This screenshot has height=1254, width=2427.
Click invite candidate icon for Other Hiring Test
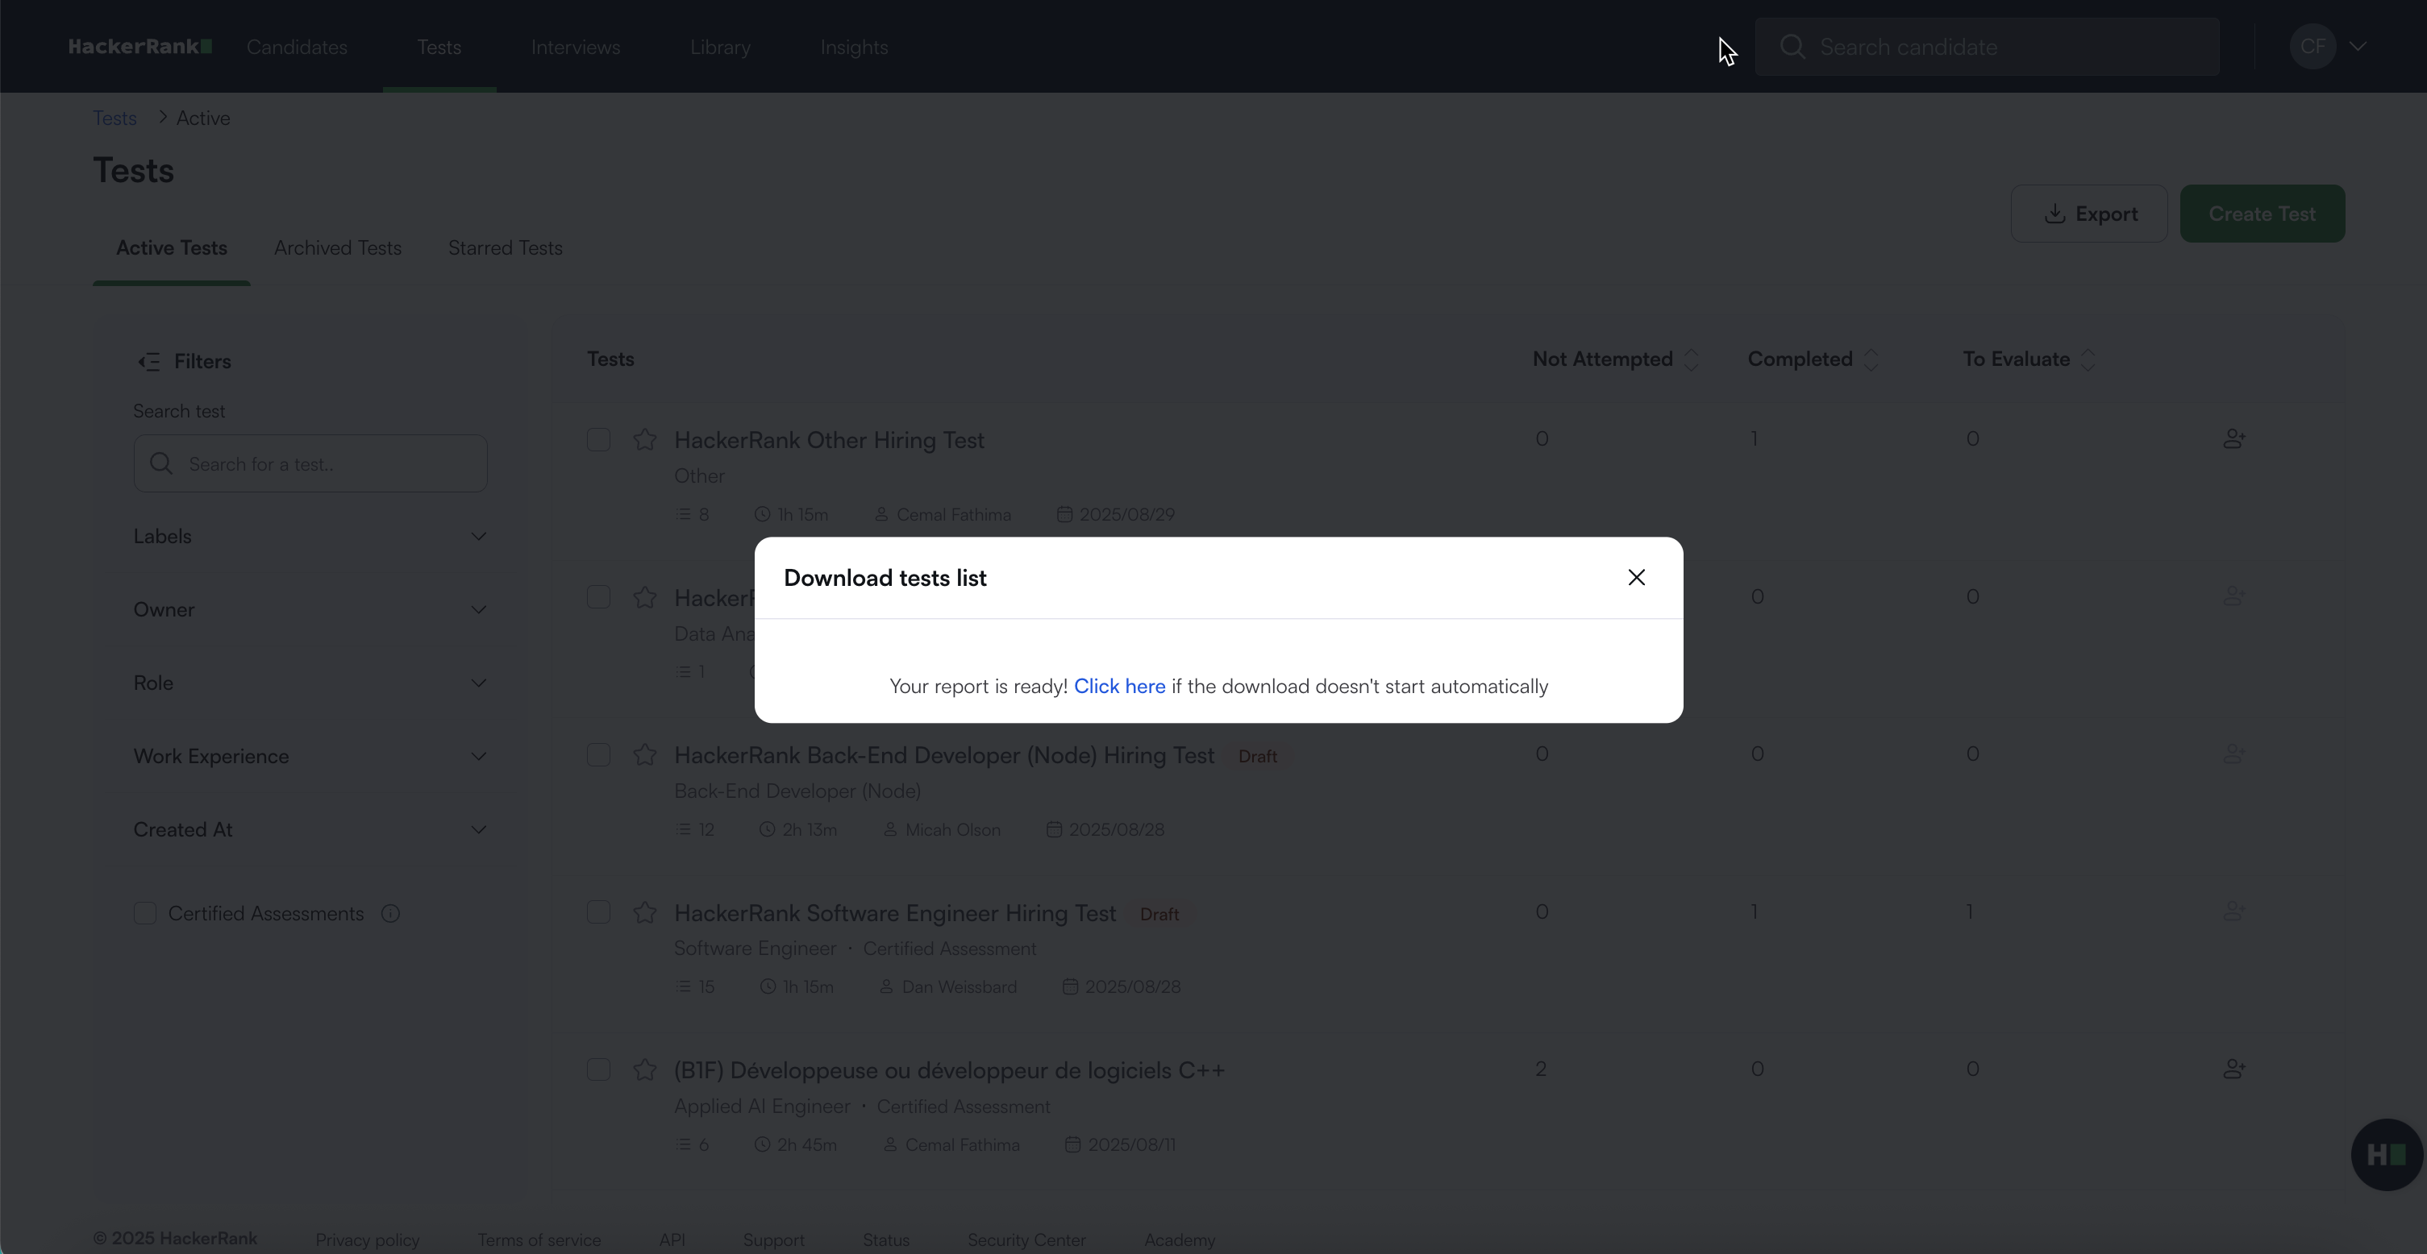click(2233, 440)
